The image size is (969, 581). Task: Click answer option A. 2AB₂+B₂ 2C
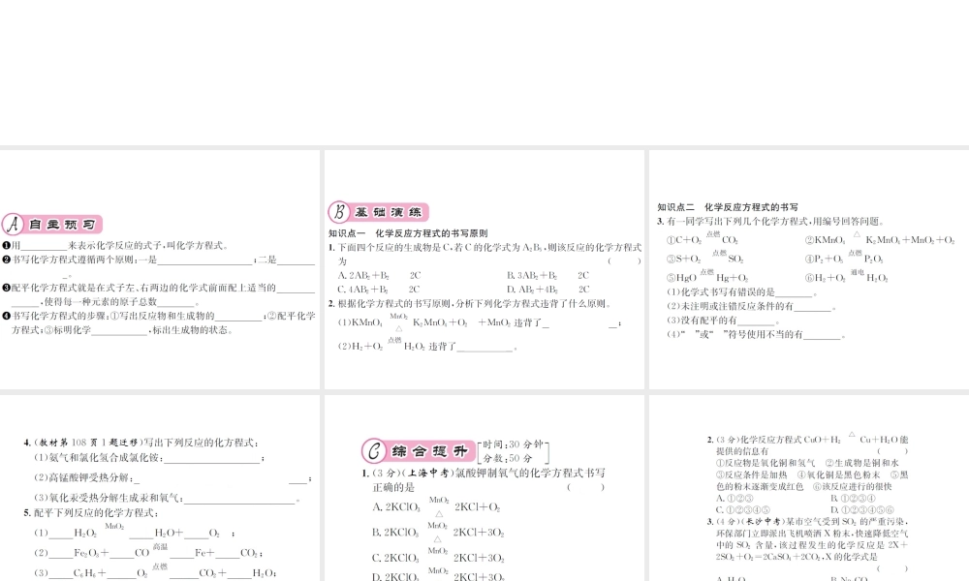(x=380, y=275)
